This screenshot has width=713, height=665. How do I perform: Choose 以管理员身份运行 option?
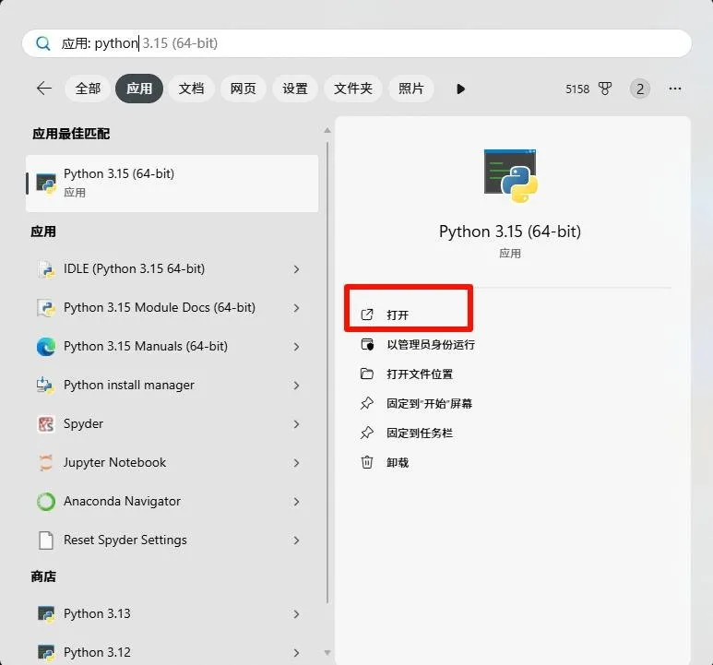431,345
